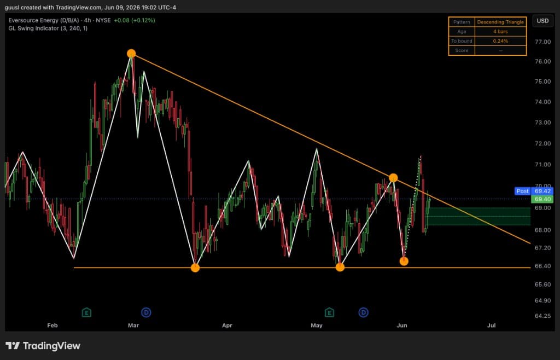Click the 'Descending Triangle' table cell
This screenshot has width=560, height=360.
500,22
